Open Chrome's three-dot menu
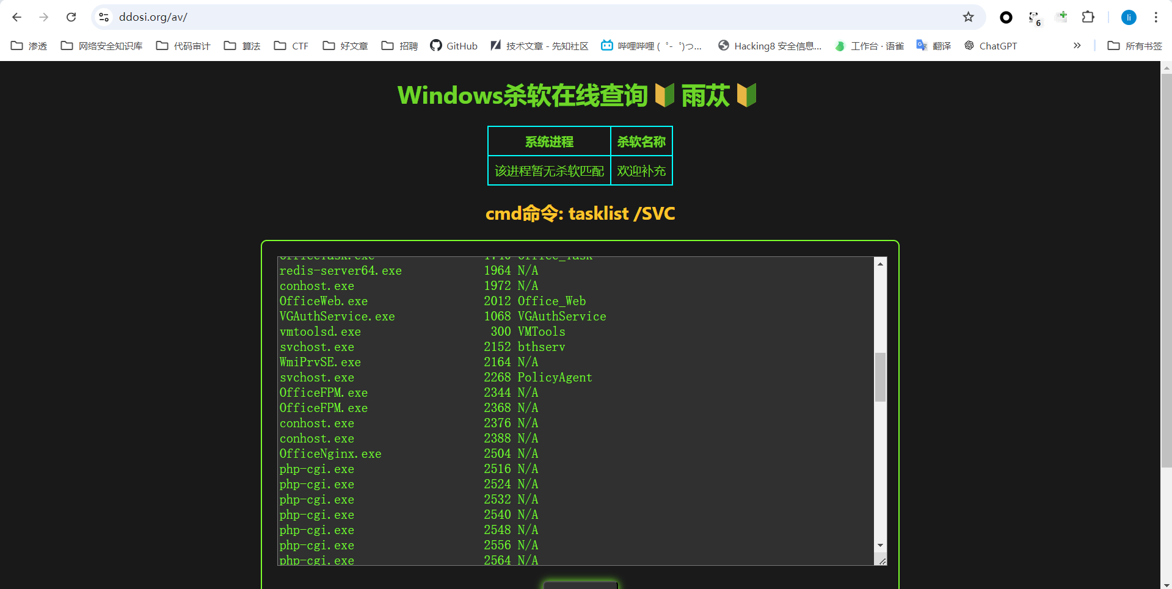This screenshot has width=1172, height=589. (1156, 17)
